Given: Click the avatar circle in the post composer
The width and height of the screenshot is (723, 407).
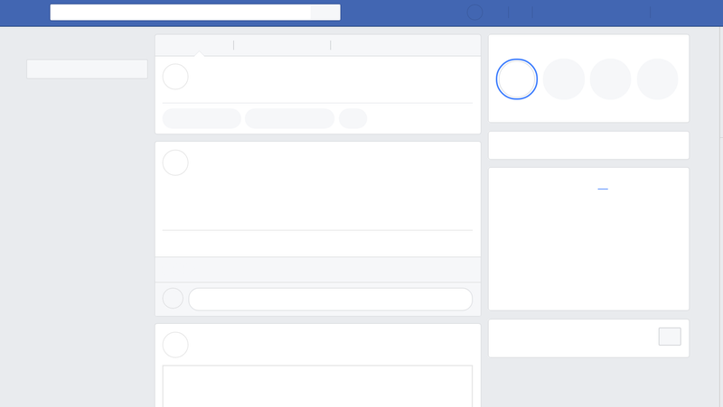Looking at the screenshot, I should pos(175,77).
